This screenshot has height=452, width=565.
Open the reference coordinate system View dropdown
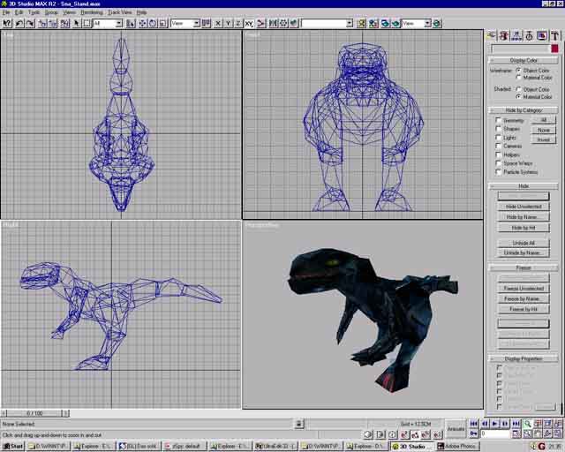[184, 23]
